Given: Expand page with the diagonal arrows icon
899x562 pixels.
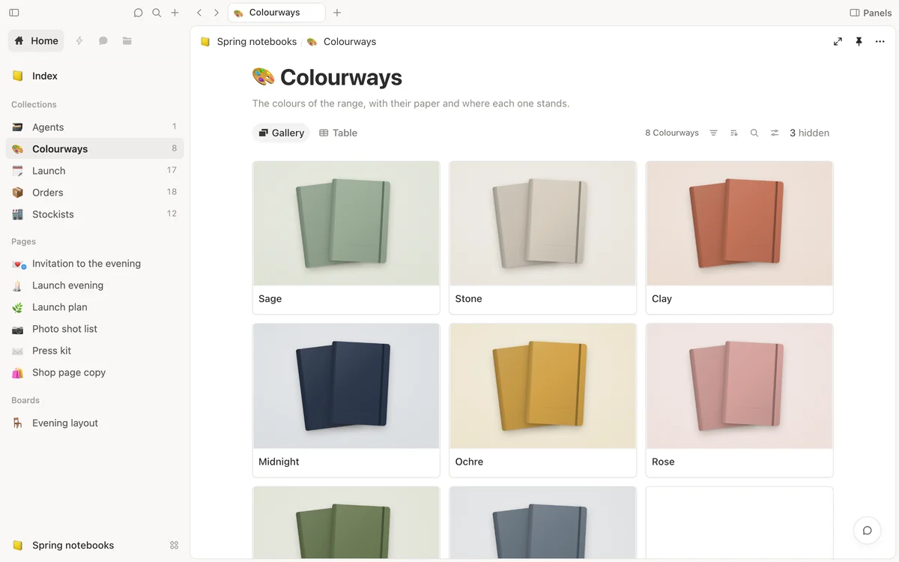Looking at the screenshot, I should click(838, 42).
